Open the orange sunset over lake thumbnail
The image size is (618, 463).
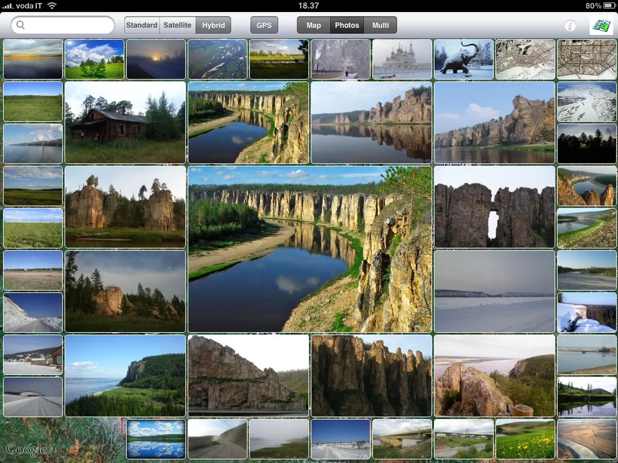tap(33, 59)
